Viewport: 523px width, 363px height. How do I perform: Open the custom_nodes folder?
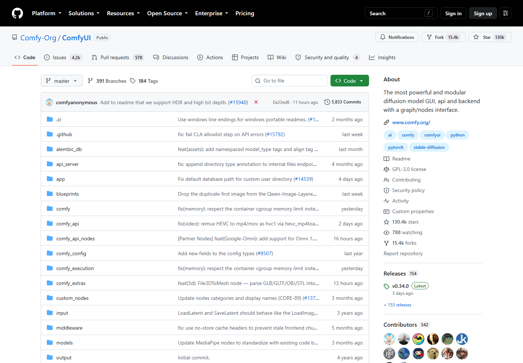pos(72,298)
